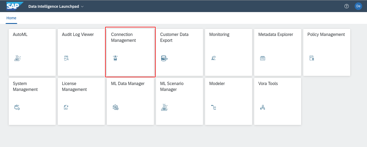Open the ML Data Manager tile title
This screenshot has width=367, height=147.
(128, 83)
